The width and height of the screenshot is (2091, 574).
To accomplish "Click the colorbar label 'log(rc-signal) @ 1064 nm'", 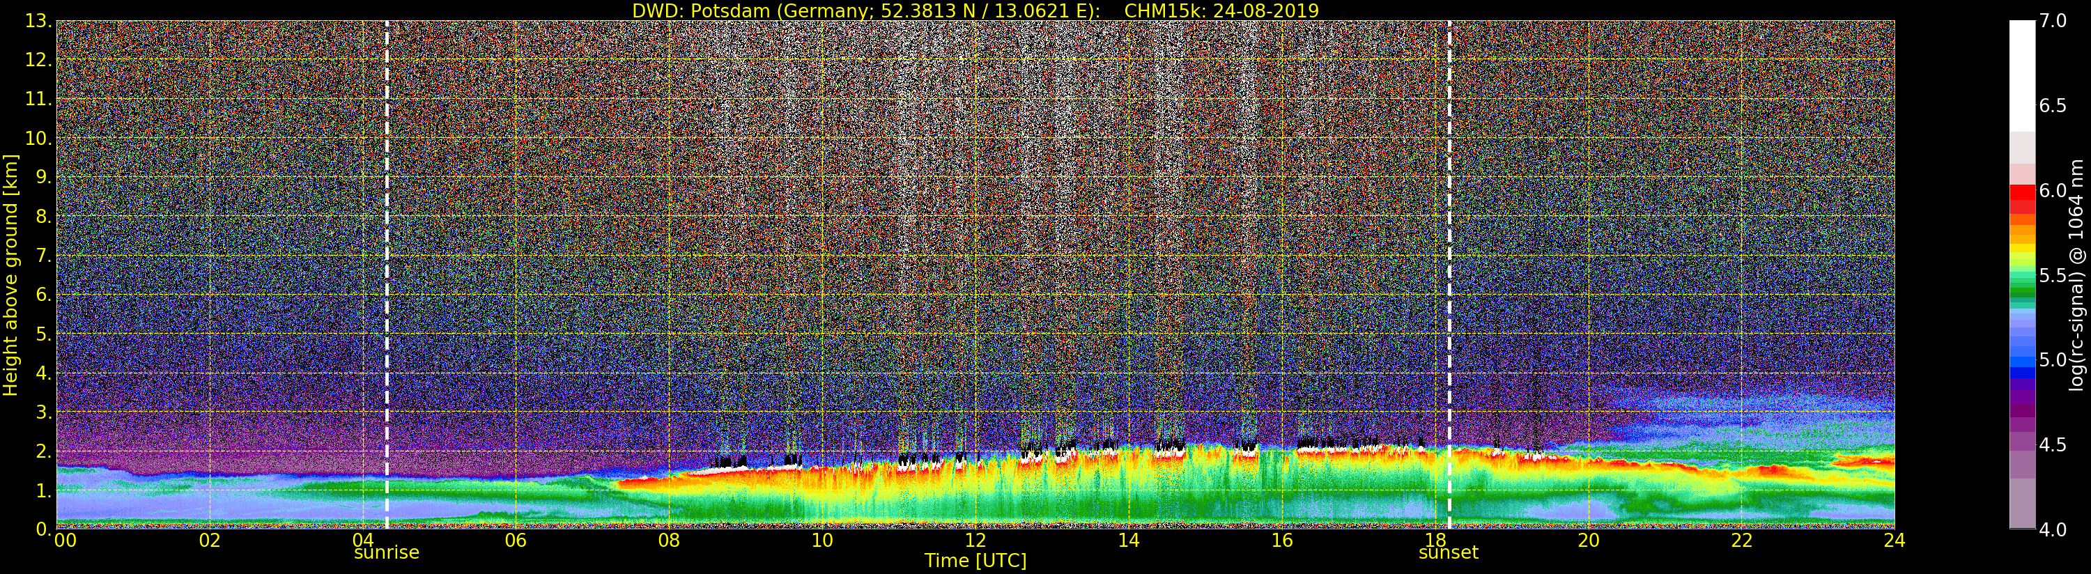I will (2076, 274).
